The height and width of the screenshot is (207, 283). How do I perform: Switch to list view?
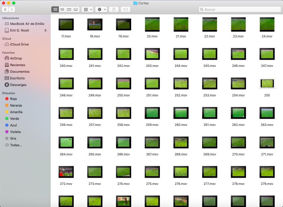coord(62,9)
